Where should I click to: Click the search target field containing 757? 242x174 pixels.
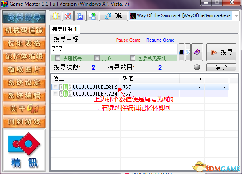114,49
